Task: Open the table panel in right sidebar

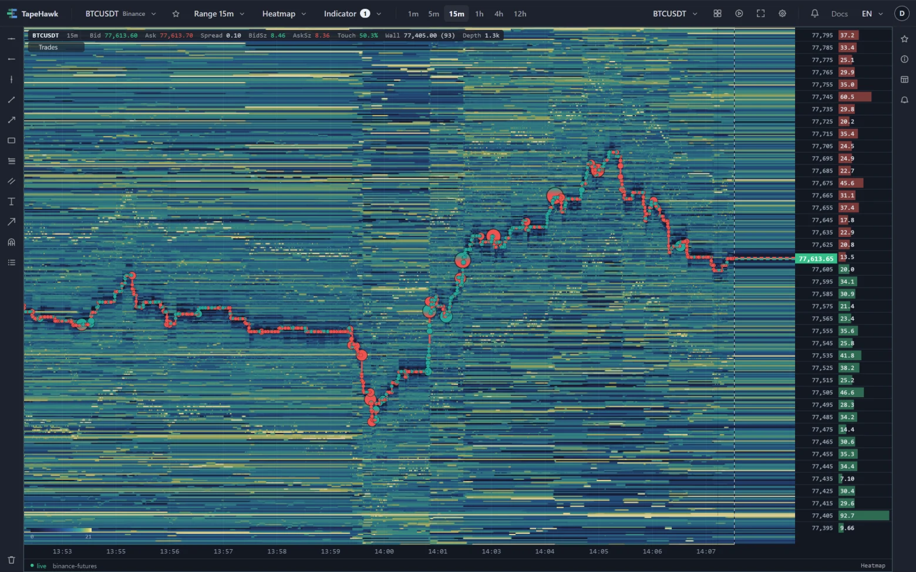Action: coord(904,80)
